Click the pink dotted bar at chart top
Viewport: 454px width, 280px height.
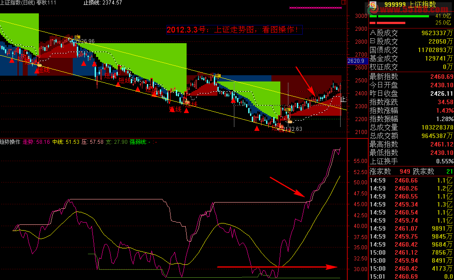315,8
